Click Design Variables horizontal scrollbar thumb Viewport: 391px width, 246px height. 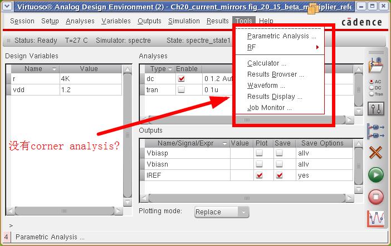point(65,211)
